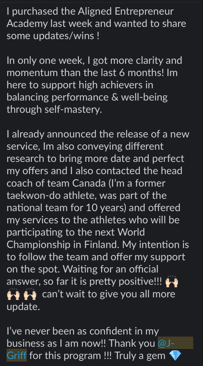Click the raised hands emoji directly before "can't wait"
Image resolution: width=203 pixels, height=366 pixels.
30,295
